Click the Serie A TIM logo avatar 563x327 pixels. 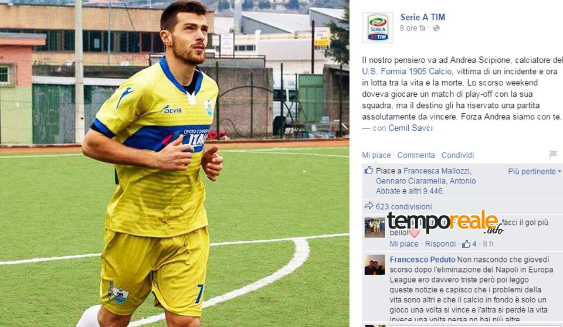(x=378, y=28)
